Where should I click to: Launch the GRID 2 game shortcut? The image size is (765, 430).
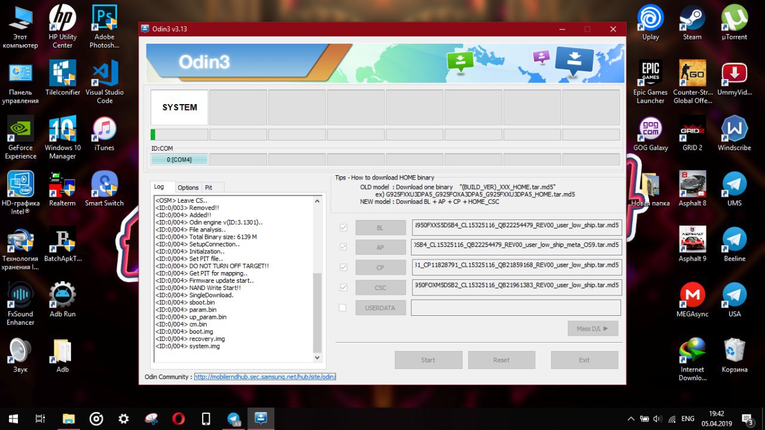692,133
